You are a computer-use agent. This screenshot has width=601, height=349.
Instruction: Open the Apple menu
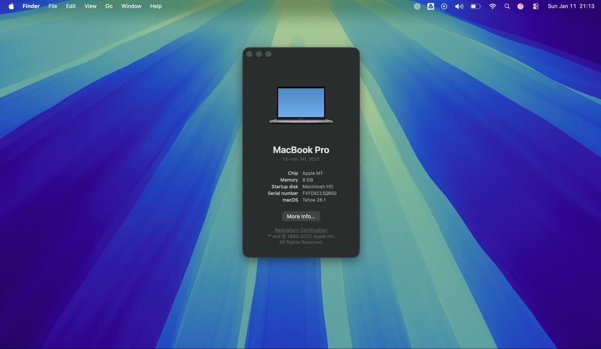(x=11, y=6)
